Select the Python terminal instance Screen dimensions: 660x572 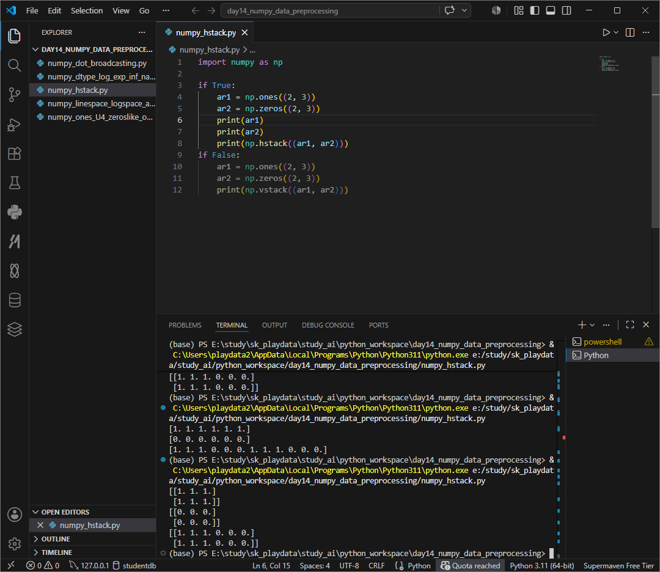click(x=612, y=355)
